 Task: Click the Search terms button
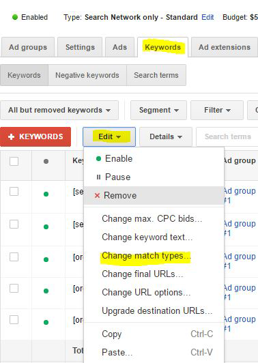tap(227, 137)
